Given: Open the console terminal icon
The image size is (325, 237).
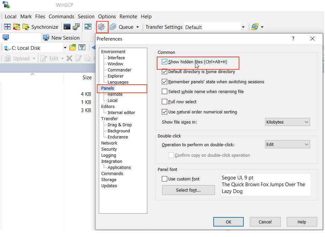Looking at the screenshot, I should click(x=67, y=27).
